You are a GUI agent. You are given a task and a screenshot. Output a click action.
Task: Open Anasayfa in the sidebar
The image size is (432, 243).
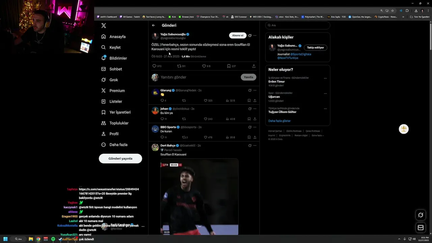(113, 36)
